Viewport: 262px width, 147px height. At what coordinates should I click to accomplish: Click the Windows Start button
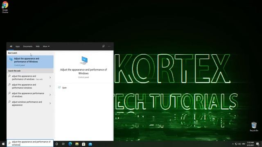(3, 144)
